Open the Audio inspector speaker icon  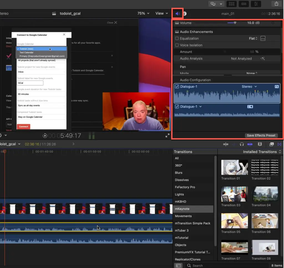point(177,14)
